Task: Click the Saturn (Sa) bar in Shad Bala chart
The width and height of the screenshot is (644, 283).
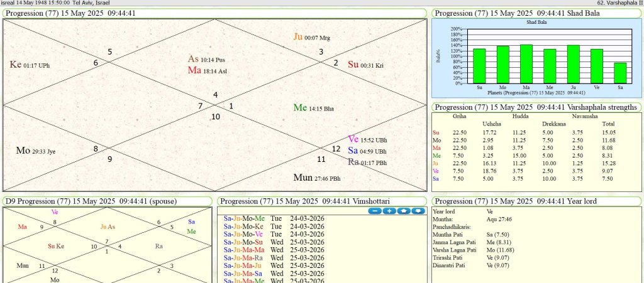Action: [620, 73]
